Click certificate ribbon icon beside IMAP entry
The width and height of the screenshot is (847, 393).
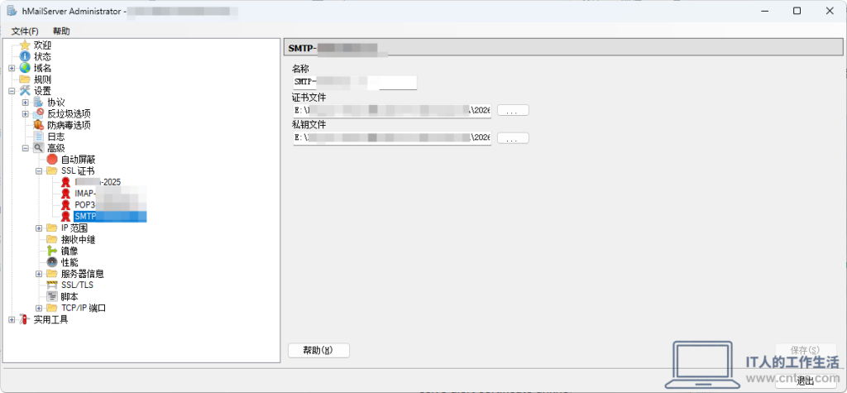coord(66,194)
